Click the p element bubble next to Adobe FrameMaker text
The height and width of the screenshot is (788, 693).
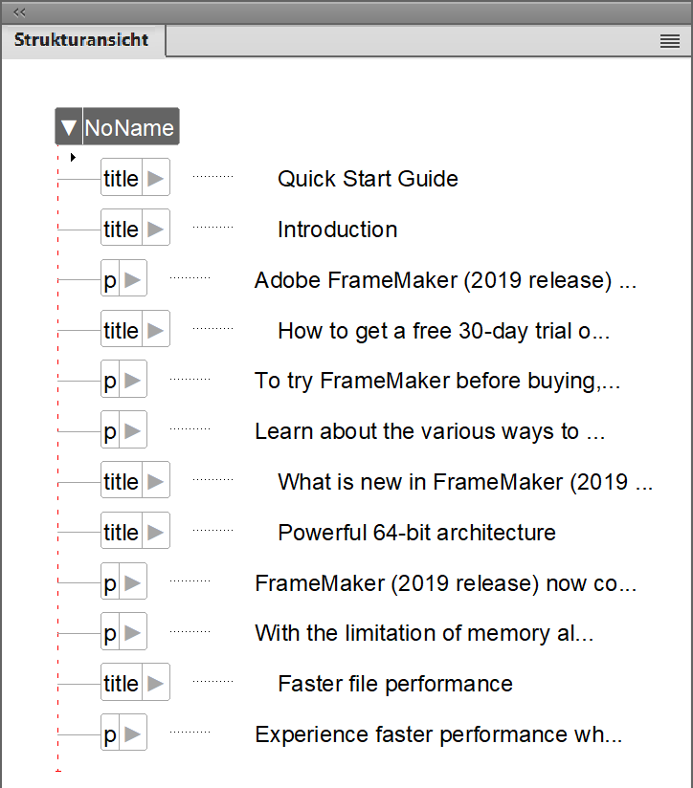click(109, 278)
